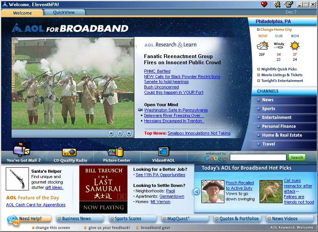Open the Bush Unconcerned link
The width and height of the screenshot is (318, 232).
(x=161, y=87)
